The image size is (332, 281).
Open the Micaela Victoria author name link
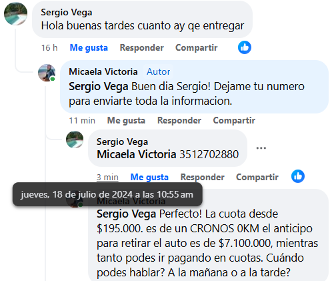pyautogui.click(x=103, y=71)
